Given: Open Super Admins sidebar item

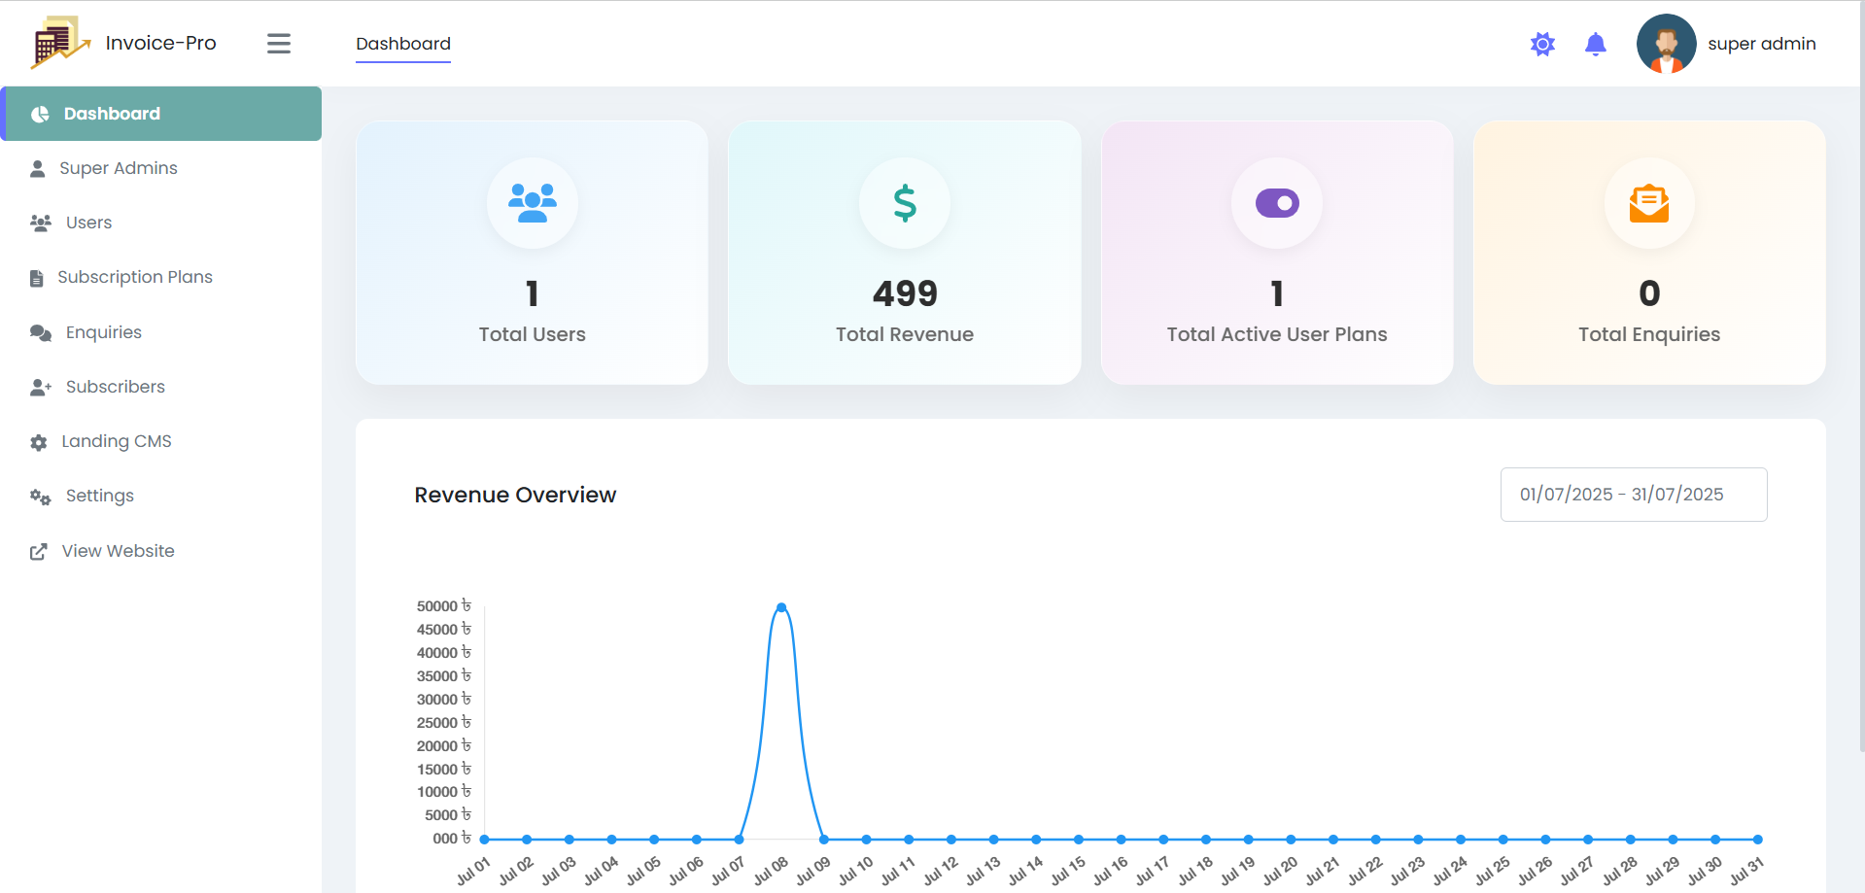Looking at the screenshot, I should coord(118,168).
